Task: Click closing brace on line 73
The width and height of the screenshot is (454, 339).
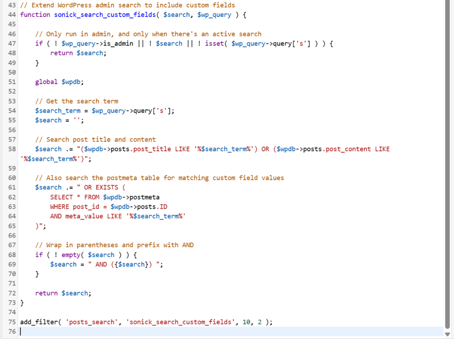Action: pyautogui.click(x=22, y=303)
